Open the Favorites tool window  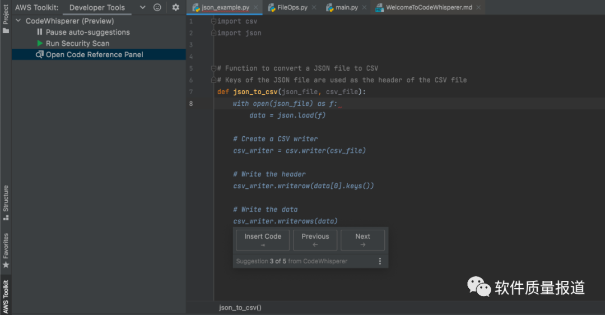coord(6,251)
